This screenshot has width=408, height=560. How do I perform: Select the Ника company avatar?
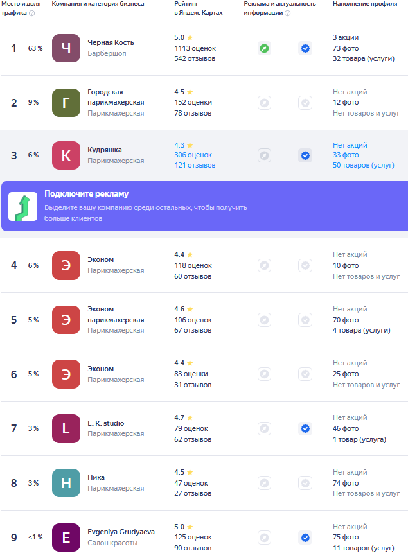coord(66,483)
